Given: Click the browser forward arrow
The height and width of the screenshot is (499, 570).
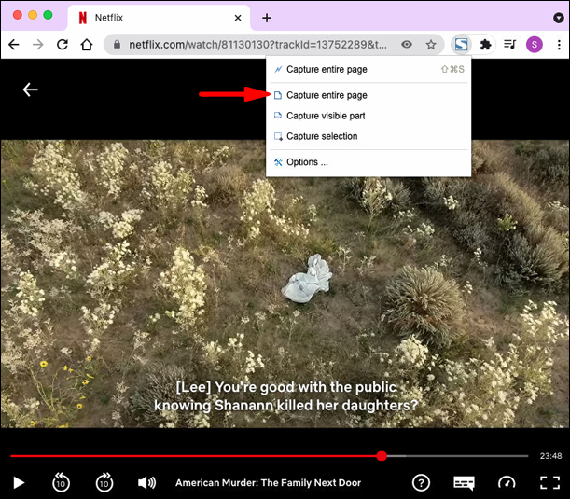Looking at the screenshot, I should point(38,45).
